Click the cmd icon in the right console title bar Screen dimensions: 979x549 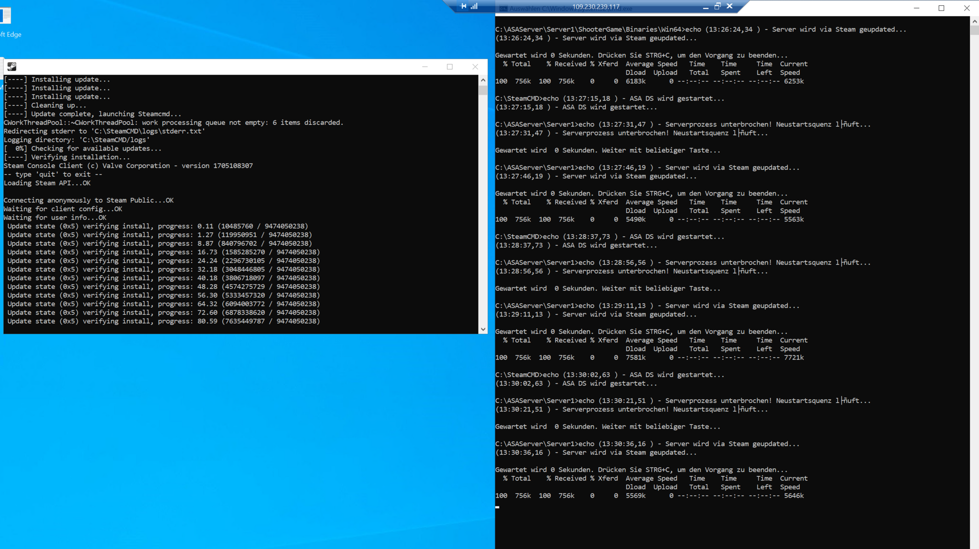click(503, 9)
